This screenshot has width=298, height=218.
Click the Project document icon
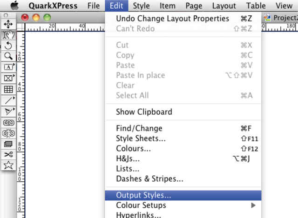[x=267, y=18]
